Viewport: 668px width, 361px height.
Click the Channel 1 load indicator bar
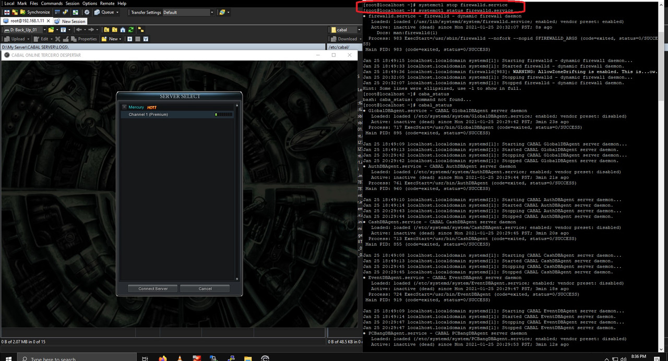[x=223, y=114]
